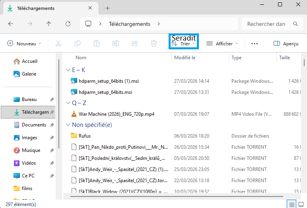This screenshot has width=307, height=208.
Task: Sort by Type column header
Action: tap(236, 58)
